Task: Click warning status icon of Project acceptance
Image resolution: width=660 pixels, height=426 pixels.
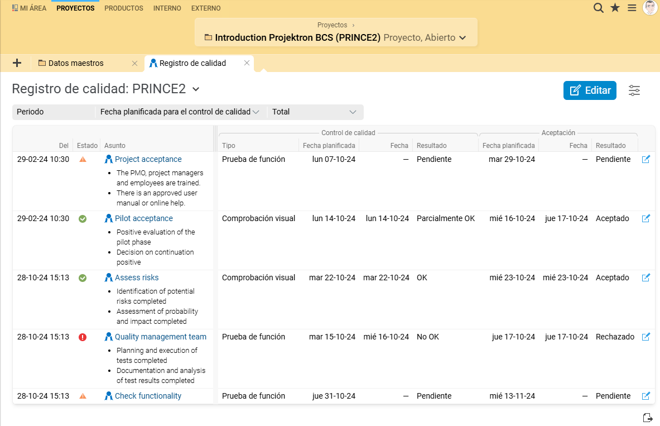Action: click(83, 159)
